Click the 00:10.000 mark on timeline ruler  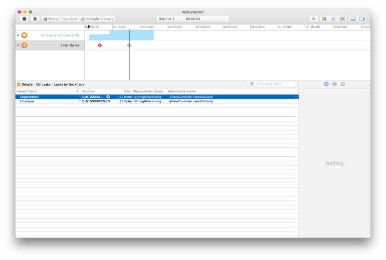(120, 27)
